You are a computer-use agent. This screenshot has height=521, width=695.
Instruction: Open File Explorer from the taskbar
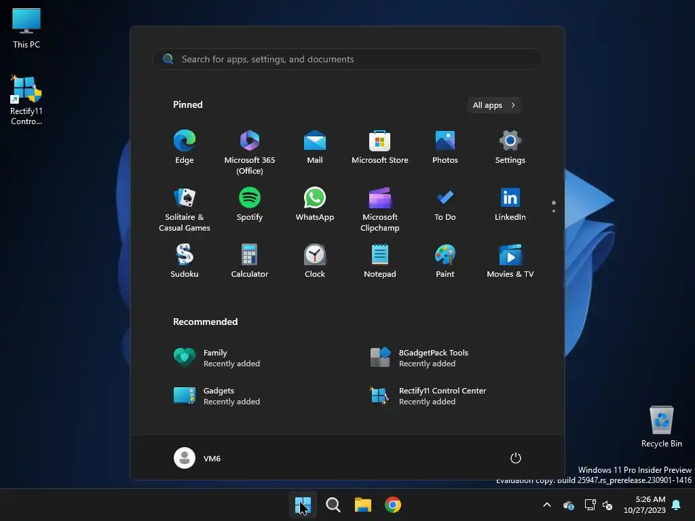tap(363, 505)
